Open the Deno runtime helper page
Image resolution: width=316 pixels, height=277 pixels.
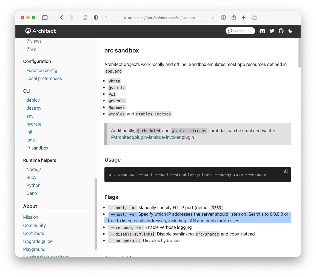tap(32, 193)
